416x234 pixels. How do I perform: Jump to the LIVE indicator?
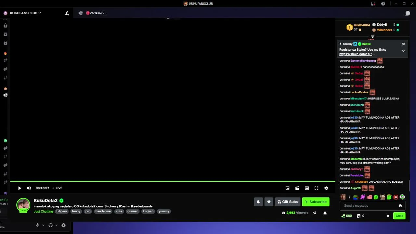(x=58, y=188)
